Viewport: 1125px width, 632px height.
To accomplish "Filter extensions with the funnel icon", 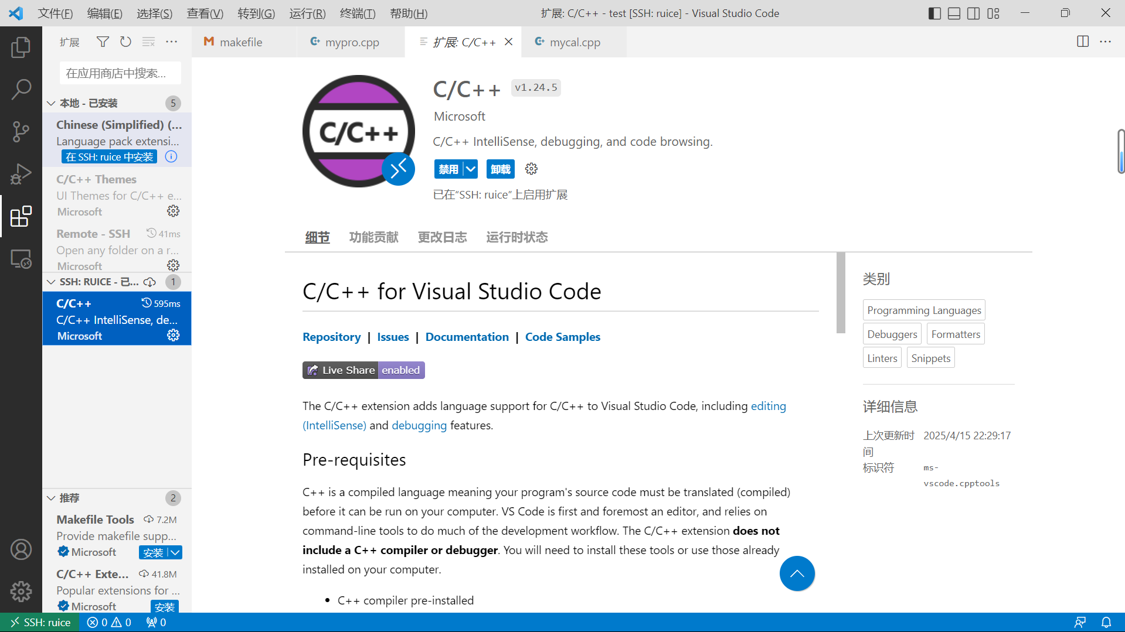I will pos(103,42).
